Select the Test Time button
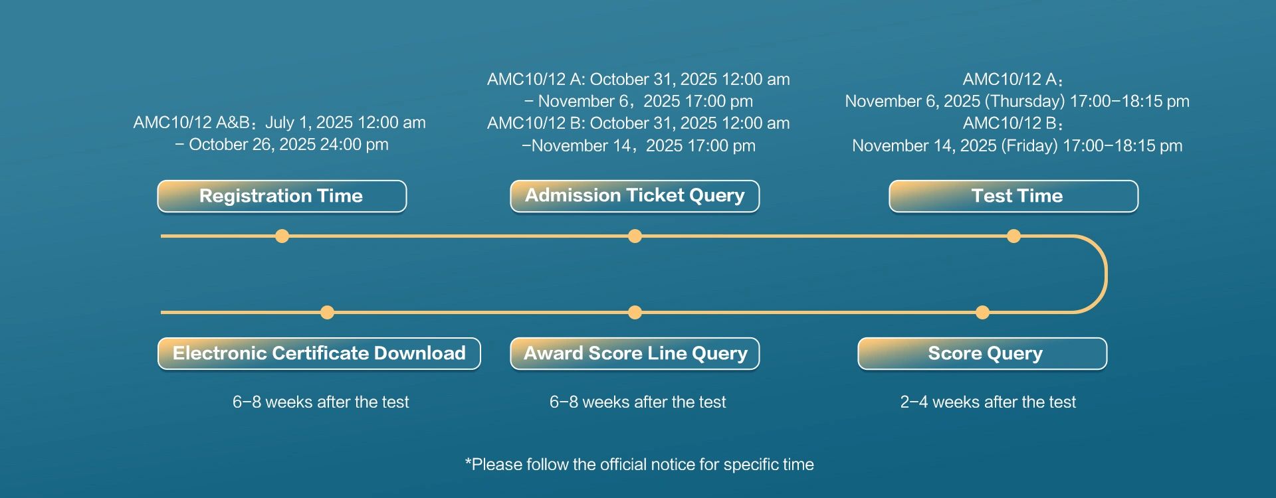Screen dimensions: 1276x498 point(1013,197)
